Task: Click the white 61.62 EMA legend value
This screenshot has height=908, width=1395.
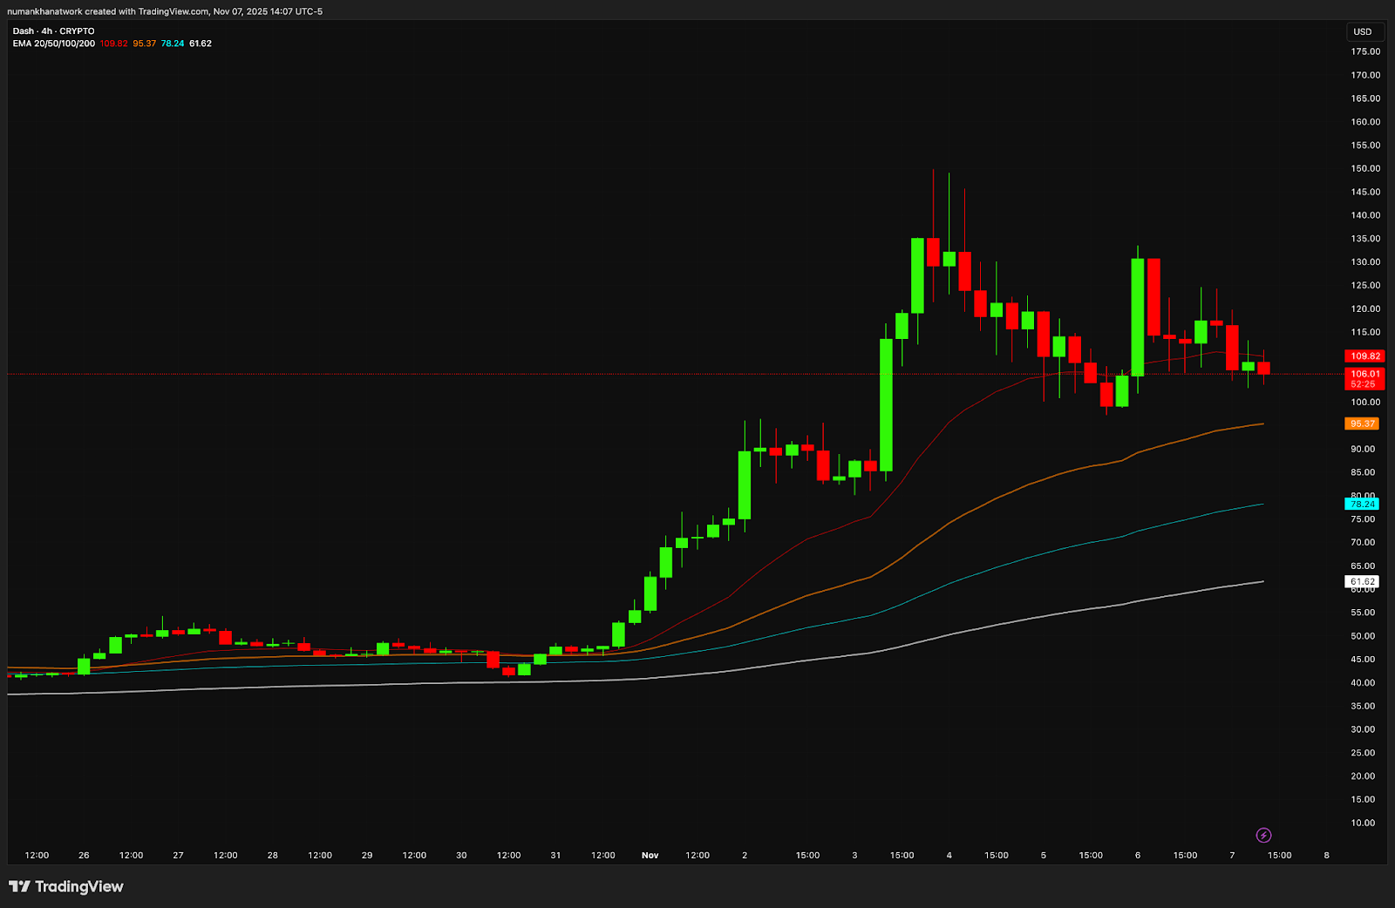Action: click(x=201, y=44)
